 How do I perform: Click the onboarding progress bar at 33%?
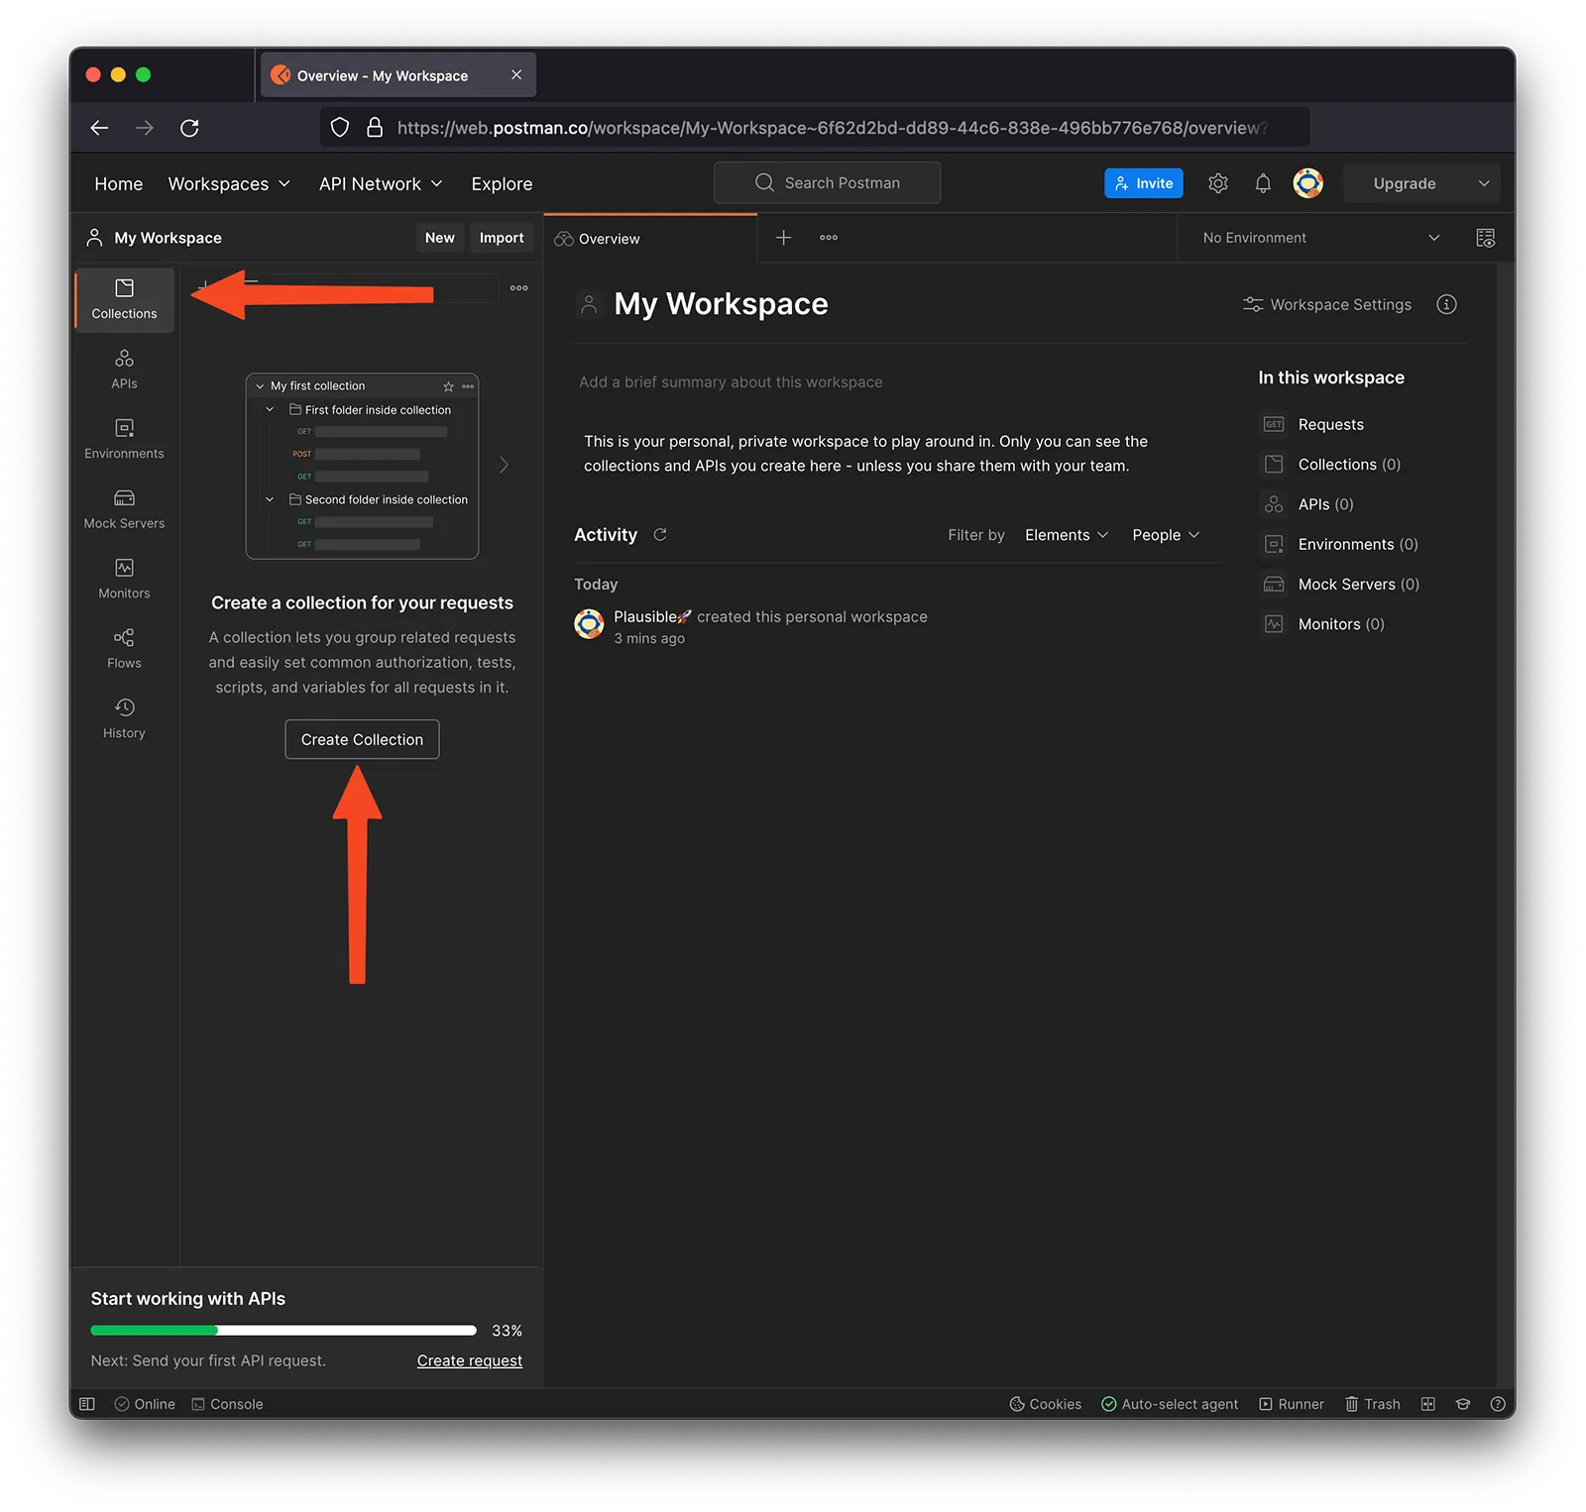tap(283, 1331)
